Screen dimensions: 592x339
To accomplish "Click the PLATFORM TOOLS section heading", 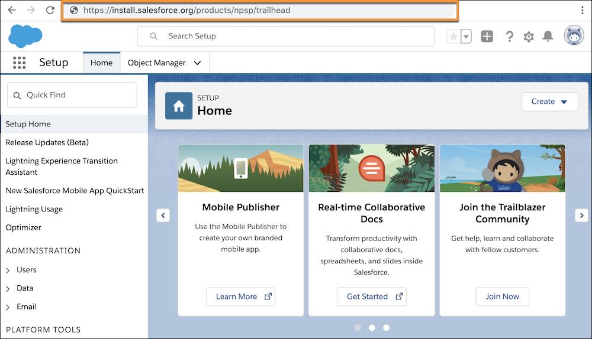I will click(x=43, y=330).
